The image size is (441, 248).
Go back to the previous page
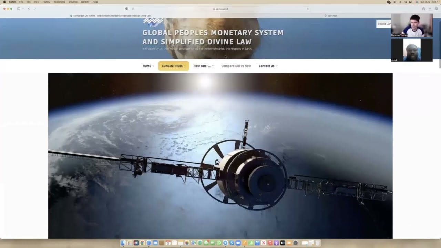(x=29, y=9)
